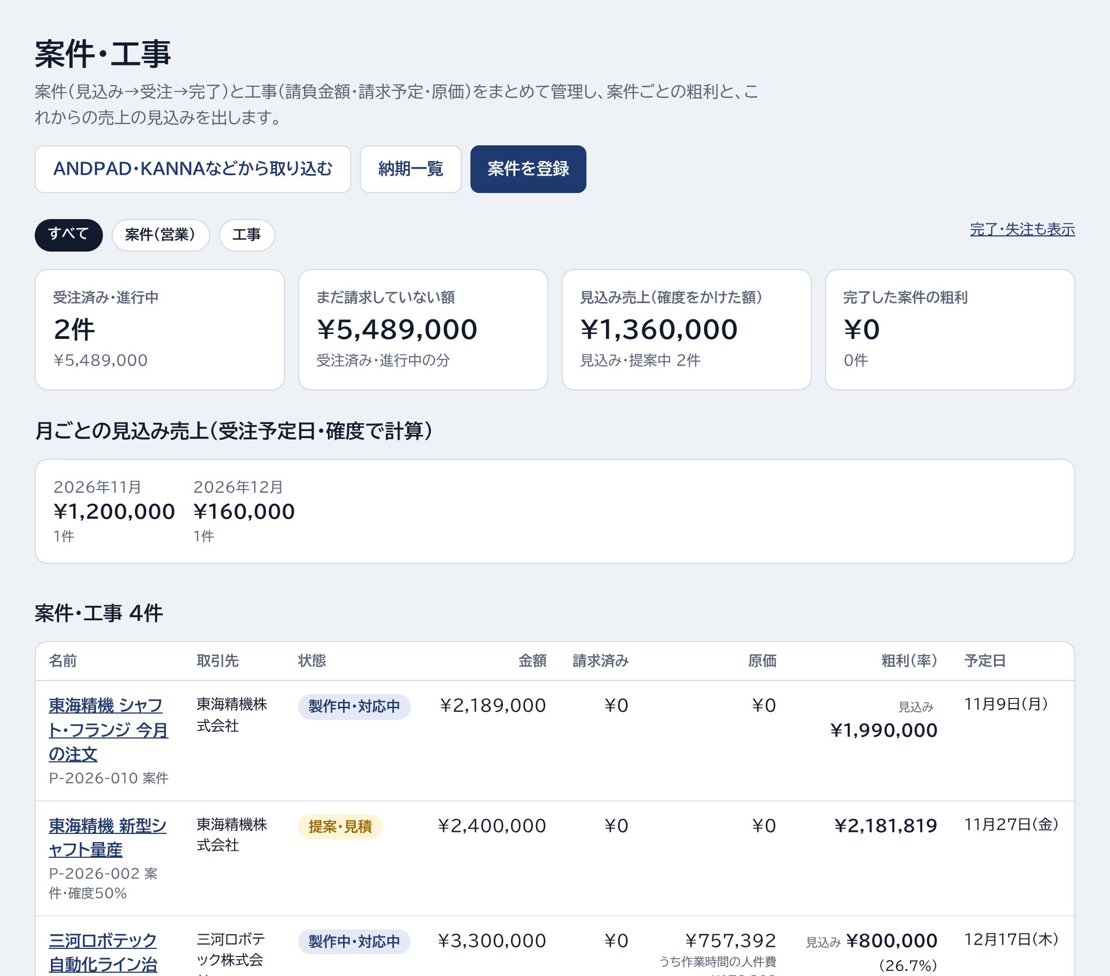Open the 三河ロボテック 自動化ライン project link
This screenshot has height=976, width=1110.
click(103, 952)
